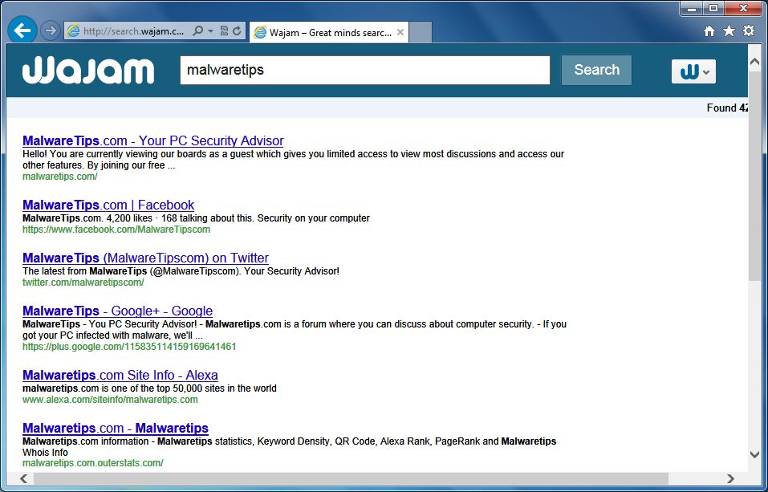Screen dimensions: 768x492
Task: Click the Back navigation arrow
Action: tap(22, 30)
